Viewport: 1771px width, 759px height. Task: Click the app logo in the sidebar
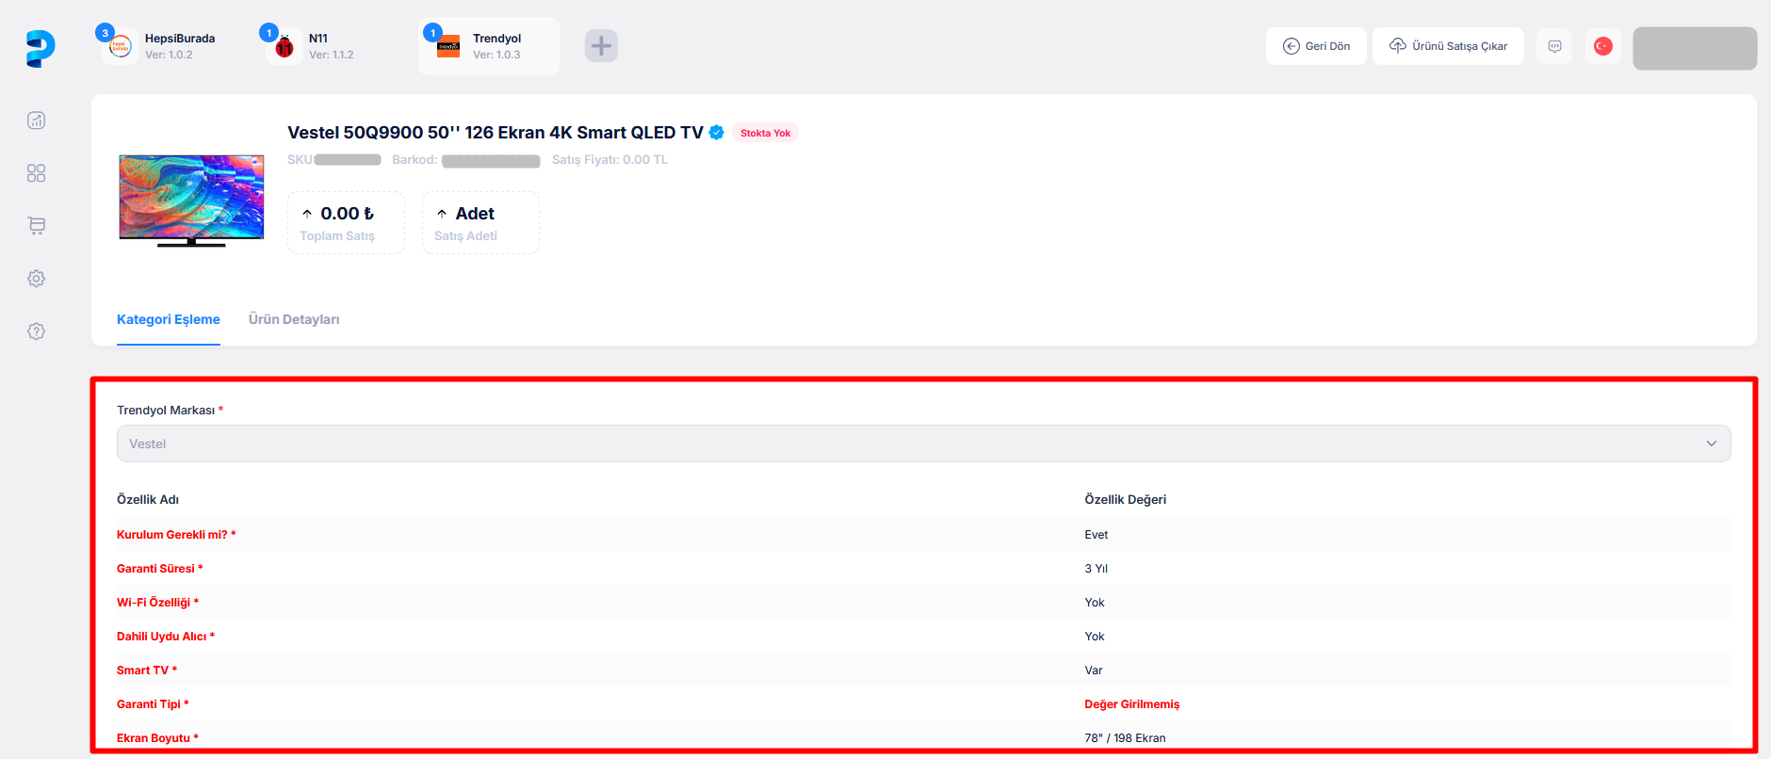(40, 48)
